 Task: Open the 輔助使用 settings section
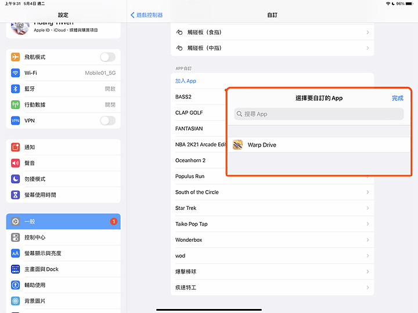(x=63, y=285)
